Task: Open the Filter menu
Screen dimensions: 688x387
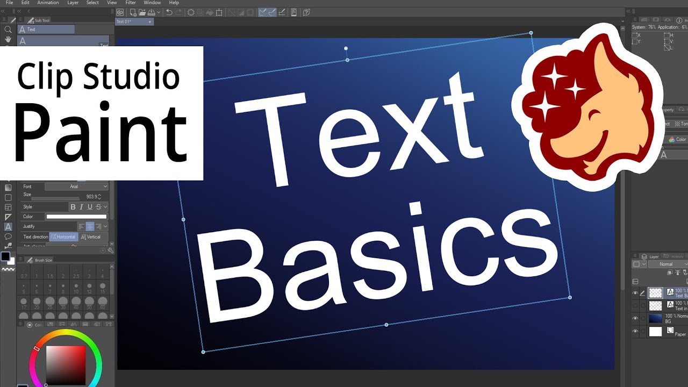Action: tap(130, 3)
